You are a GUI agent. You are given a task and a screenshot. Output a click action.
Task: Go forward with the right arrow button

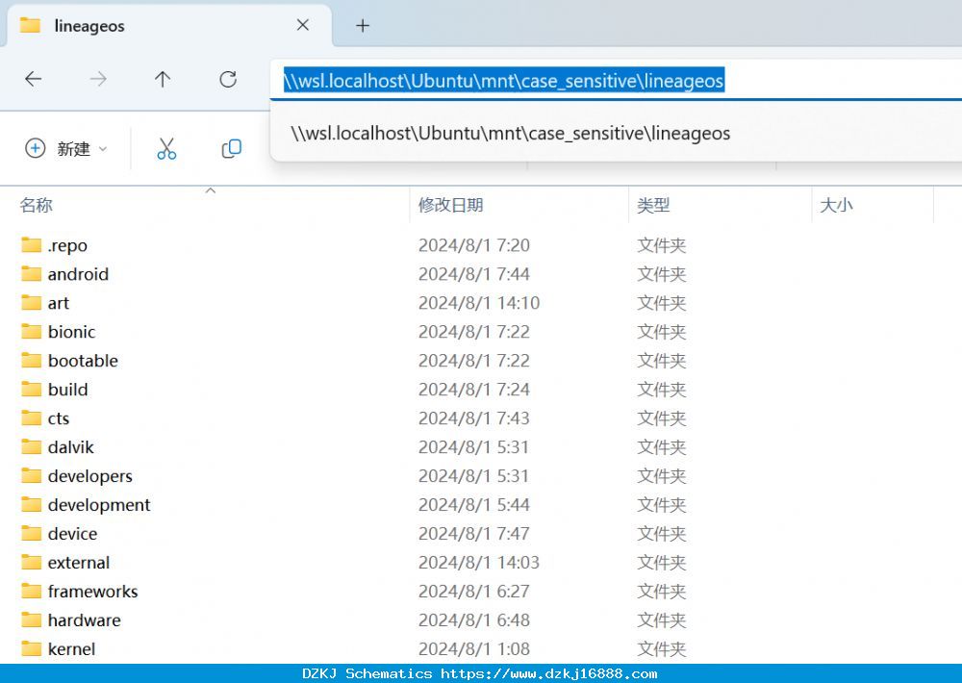[x=98, y=79]
